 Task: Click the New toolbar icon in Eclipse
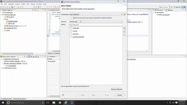(x=1, y=7)
